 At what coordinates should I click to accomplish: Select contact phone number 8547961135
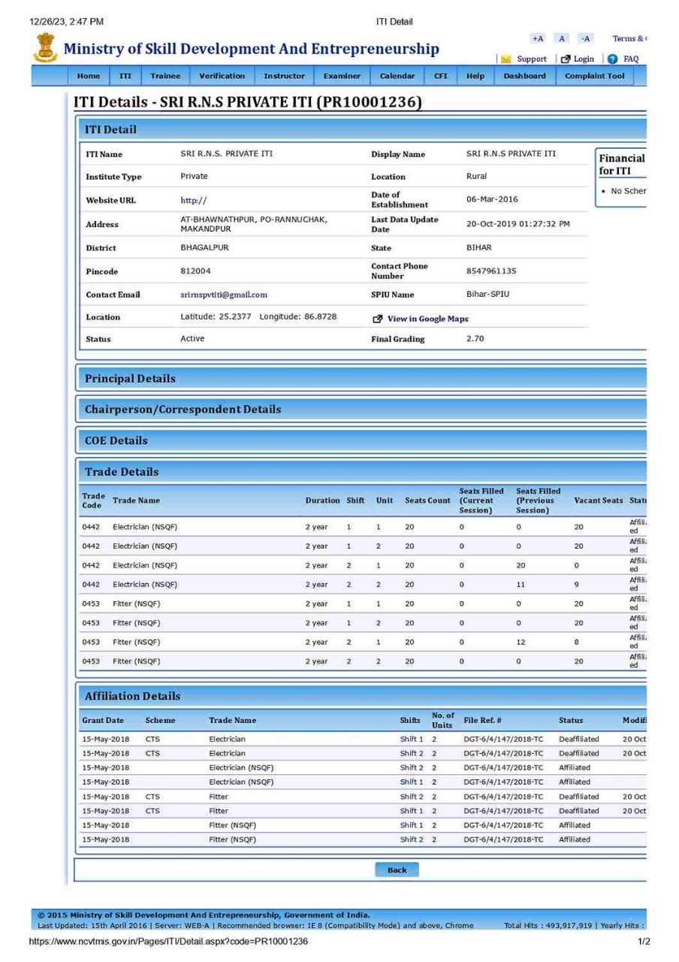pos(491,271)
